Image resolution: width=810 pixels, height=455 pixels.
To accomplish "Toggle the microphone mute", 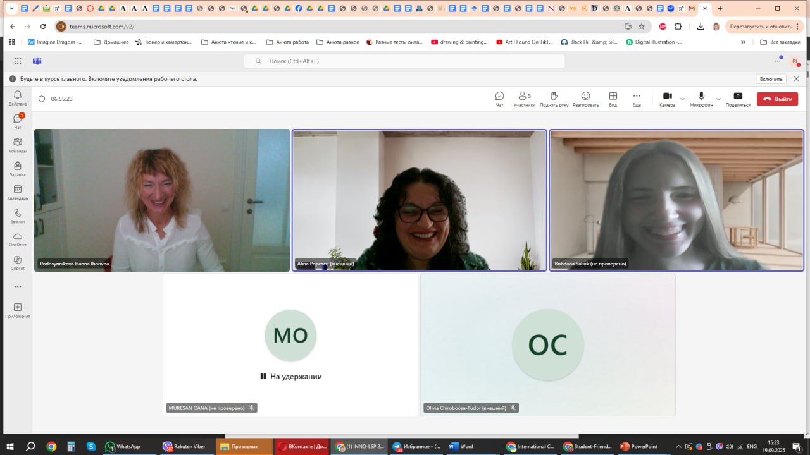I will (x=701, y=99).
